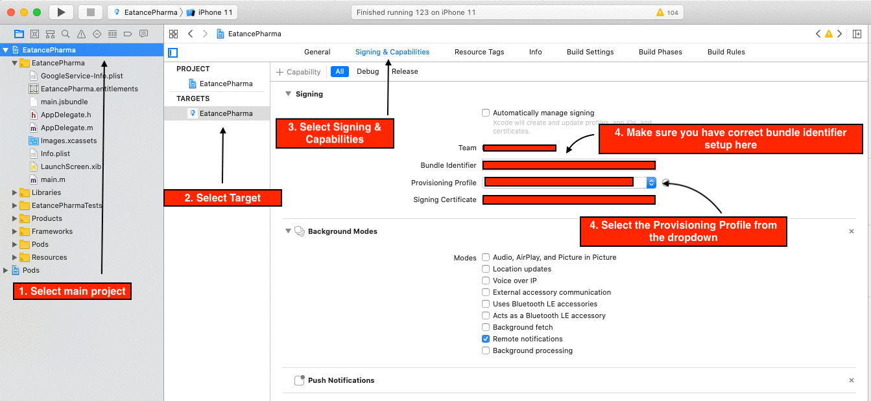This screenshot has height=401, width=871.
Task: Open the Provisioning Profile dropdown
Action: pyautogui.click(x=651, y=183)
